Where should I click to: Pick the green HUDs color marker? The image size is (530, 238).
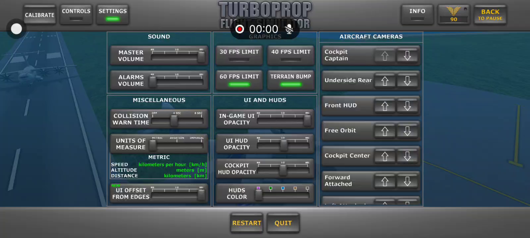[271, 189]
